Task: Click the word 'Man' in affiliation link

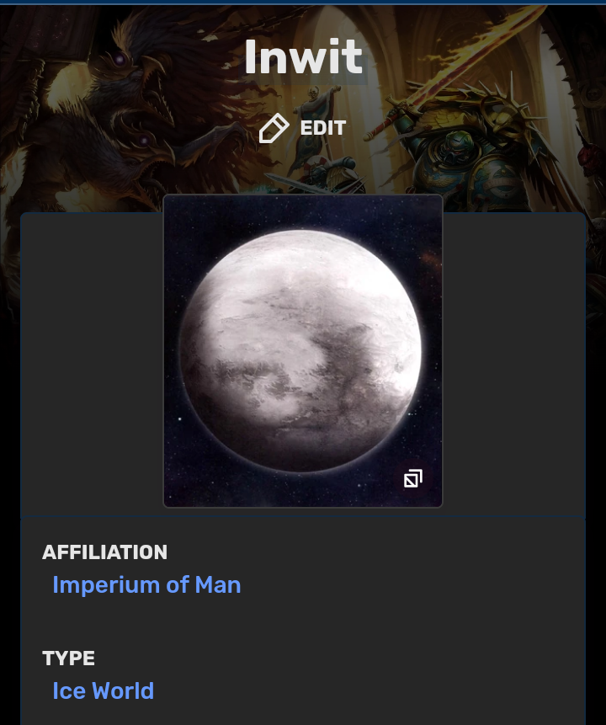Action: (218, 584)
